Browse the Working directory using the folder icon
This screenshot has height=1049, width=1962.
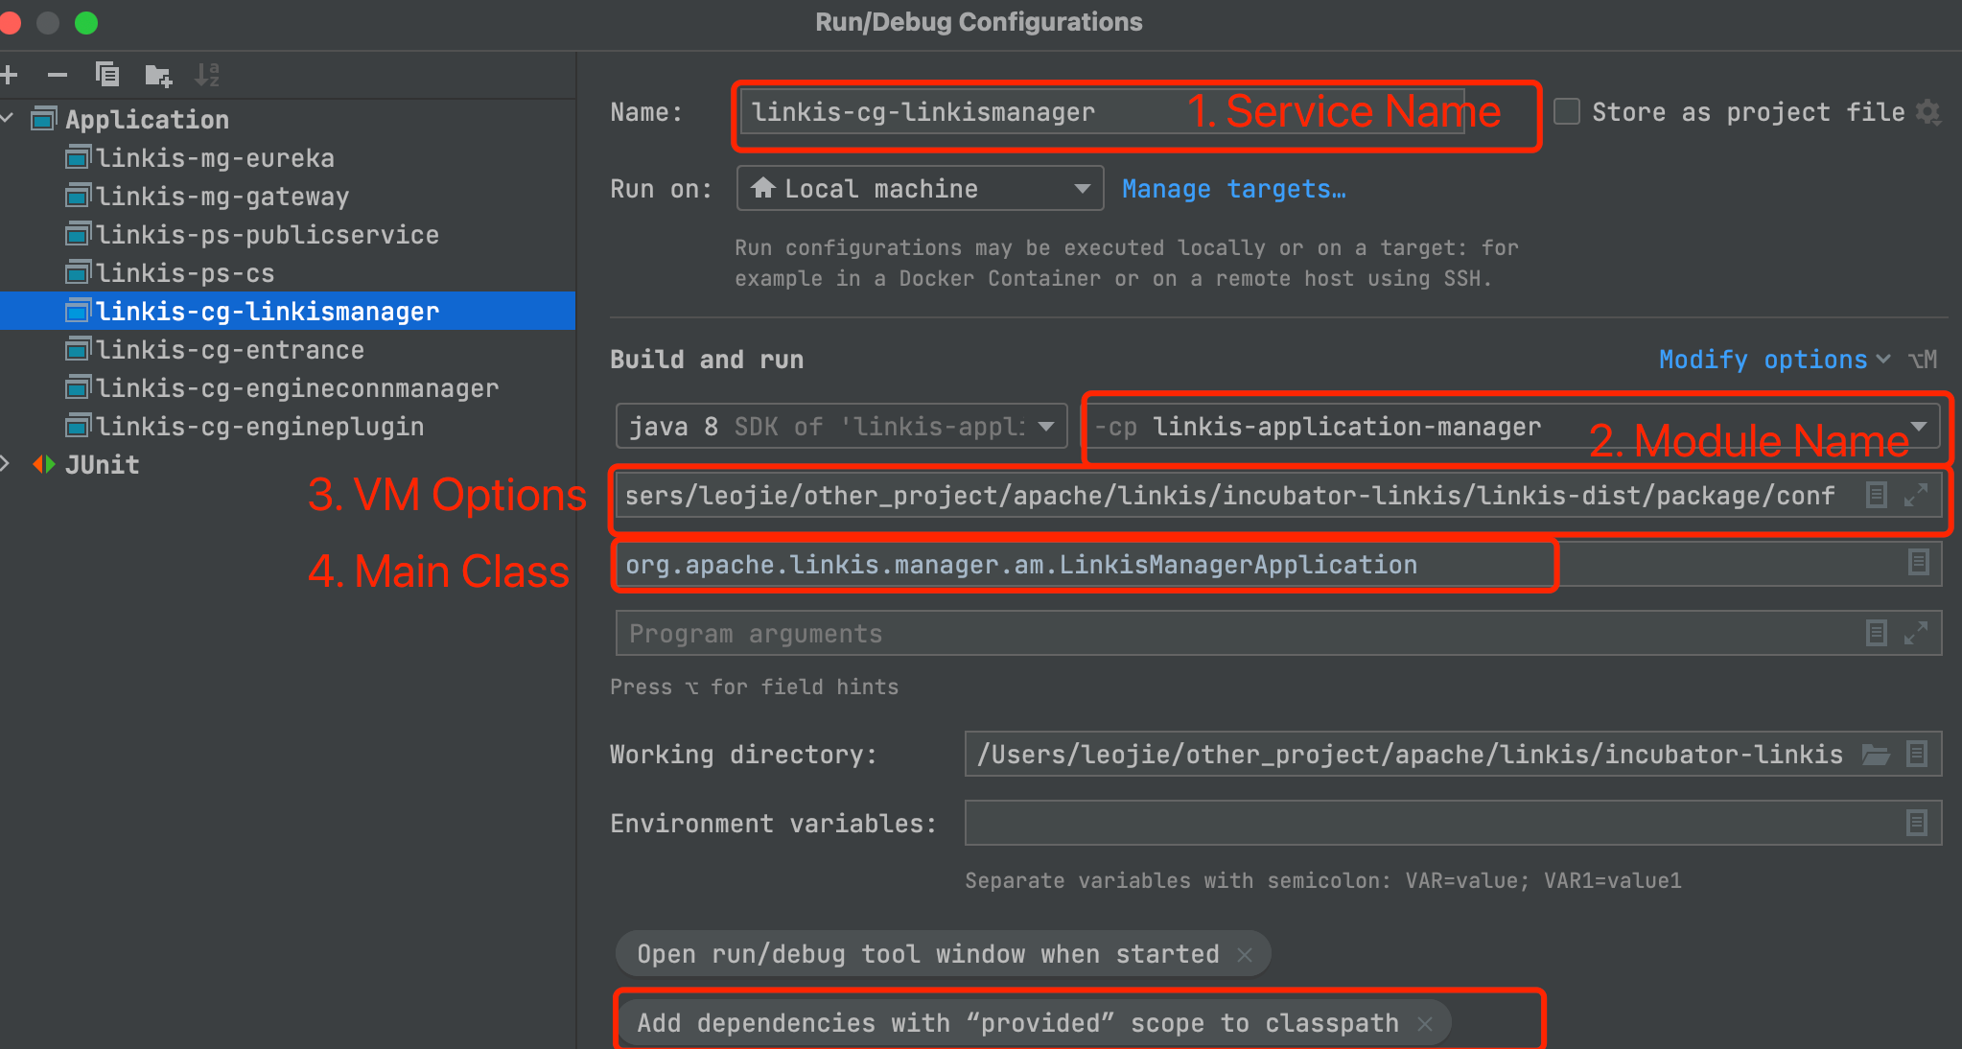1876,755
